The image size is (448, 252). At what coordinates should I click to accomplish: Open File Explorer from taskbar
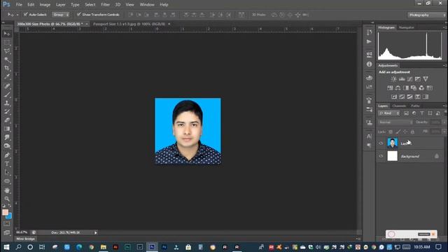pos(104,247)
